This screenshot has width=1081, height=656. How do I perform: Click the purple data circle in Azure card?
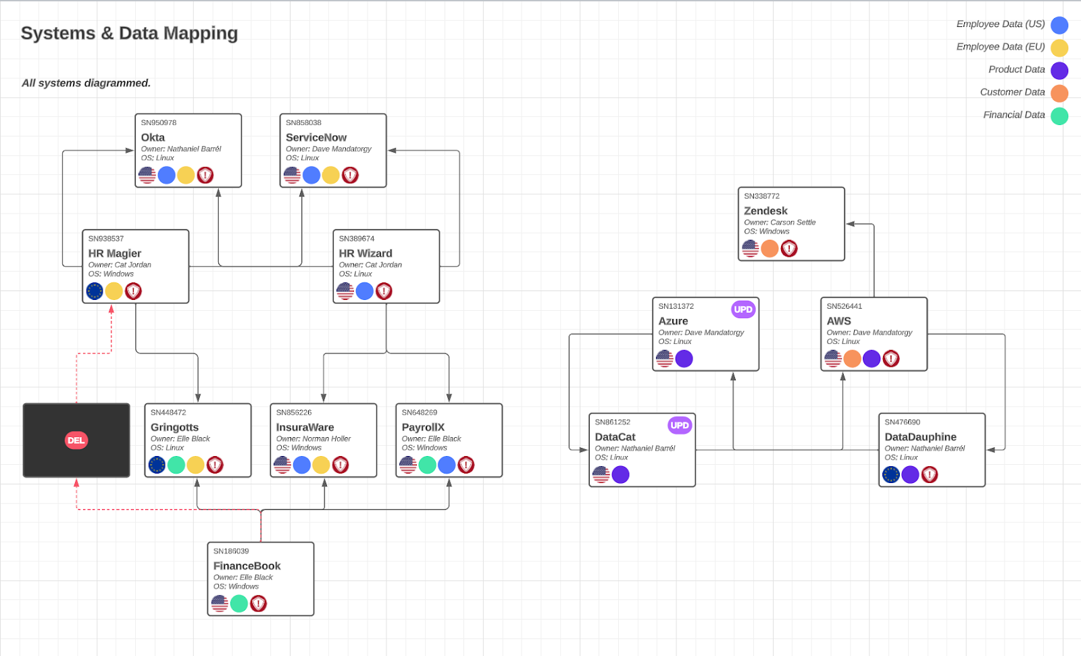tap(684, 359)
